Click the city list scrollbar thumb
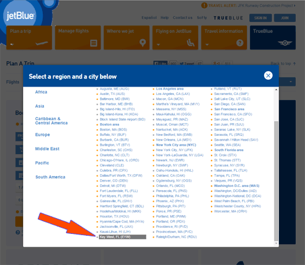 (276, 181)
